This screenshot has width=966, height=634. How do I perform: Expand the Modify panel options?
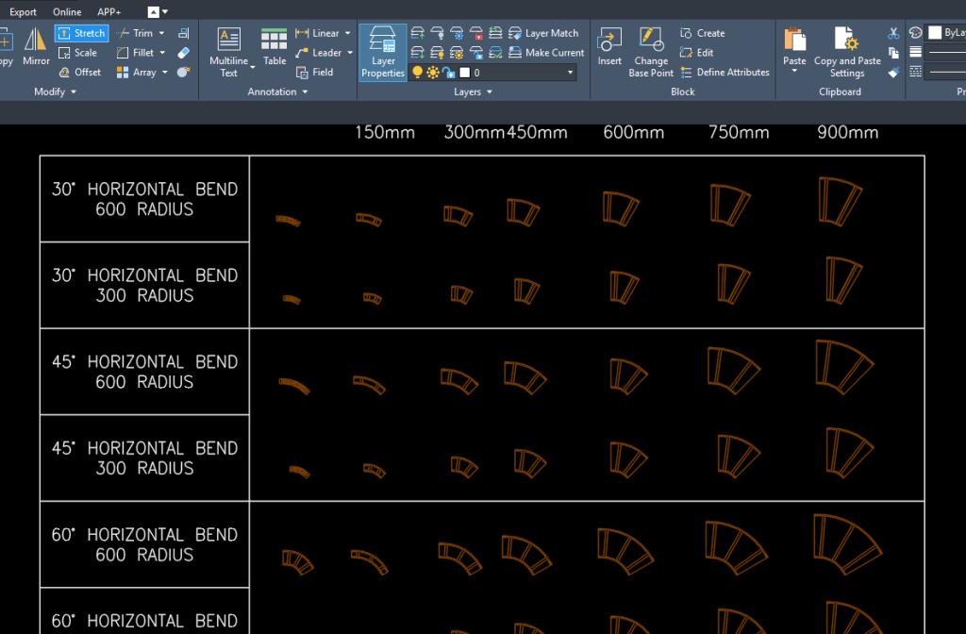click(x=75, y=91)
